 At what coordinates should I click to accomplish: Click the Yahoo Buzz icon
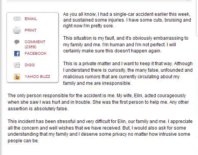(x=17, y=77)
